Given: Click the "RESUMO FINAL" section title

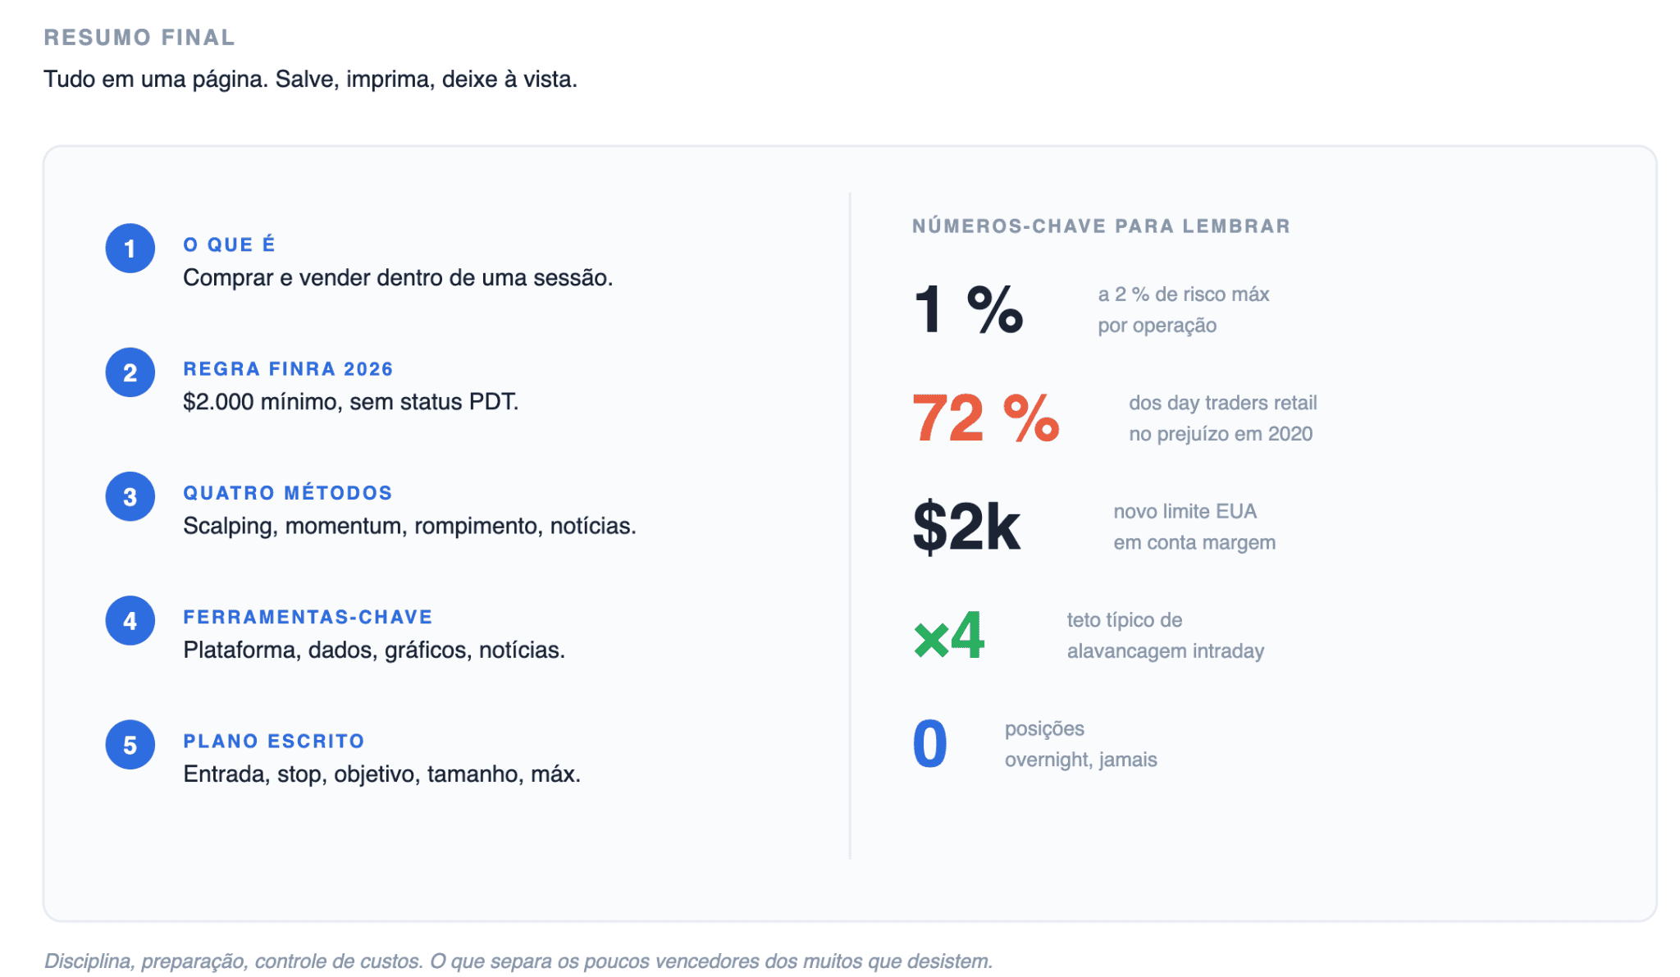Looking at the screenshot, I should pos(139,38).
